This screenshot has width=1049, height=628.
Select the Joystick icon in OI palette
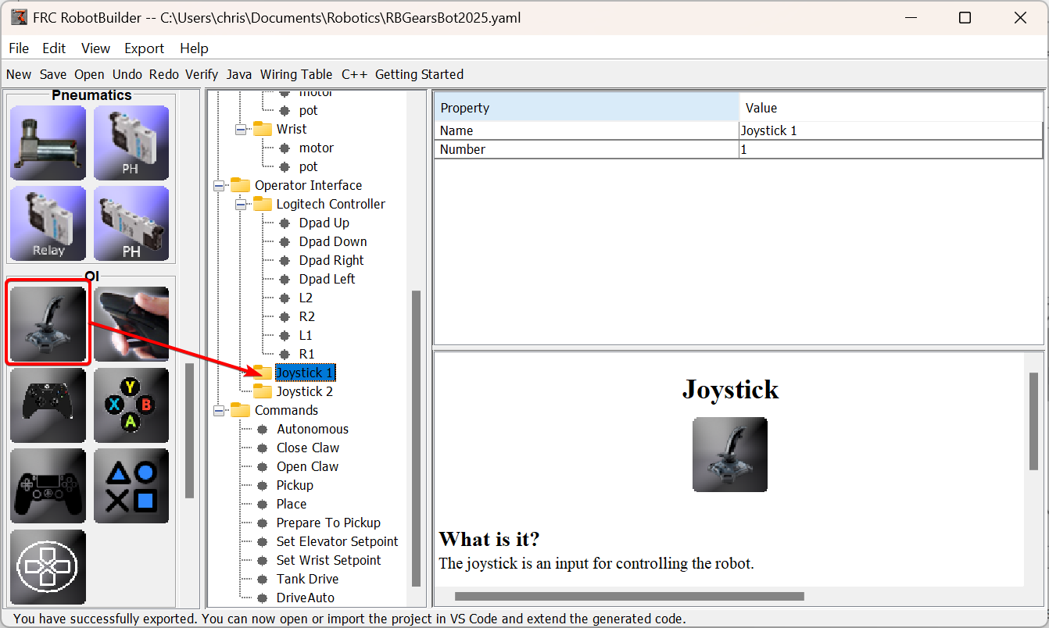click(48, 324)
